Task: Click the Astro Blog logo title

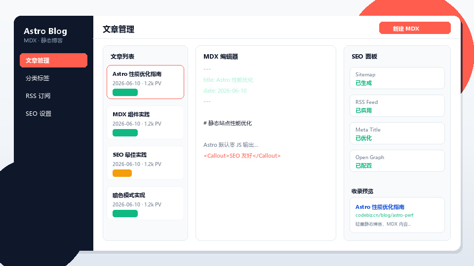Action: click(x=45, y=31)
